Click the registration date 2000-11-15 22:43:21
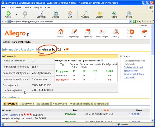Image resolution: width=155 pixels, height=127 pixels. tap(42, 85)
